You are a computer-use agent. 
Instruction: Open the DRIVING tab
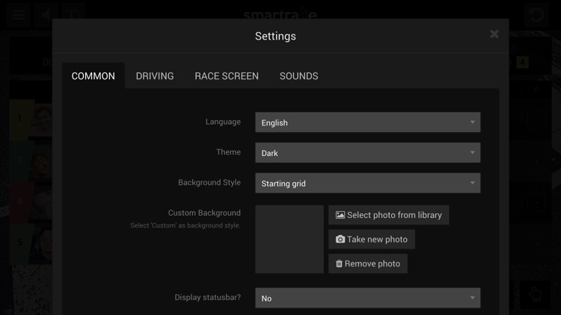point(155,75)
